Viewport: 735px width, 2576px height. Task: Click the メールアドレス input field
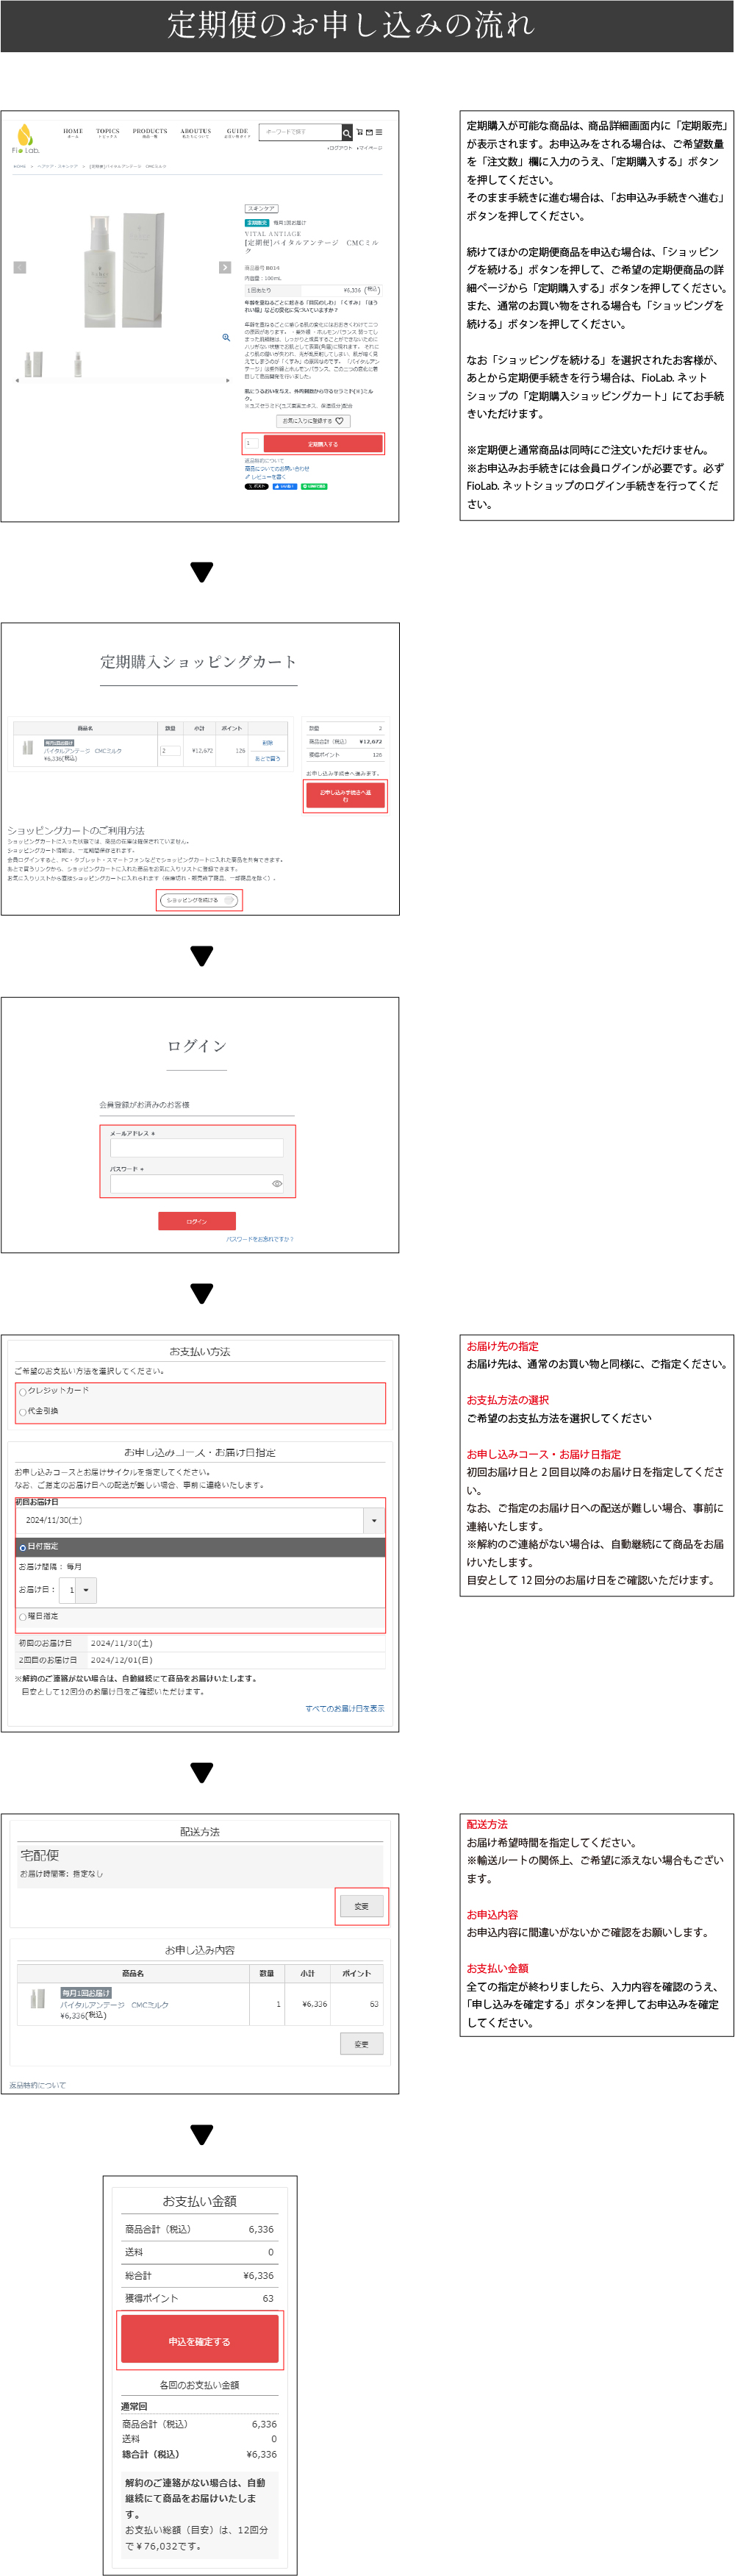tap(196, 1149)
